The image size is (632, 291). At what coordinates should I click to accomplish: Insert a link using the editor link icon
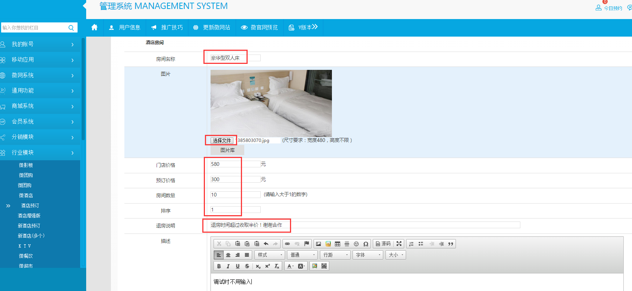[287, 244]
